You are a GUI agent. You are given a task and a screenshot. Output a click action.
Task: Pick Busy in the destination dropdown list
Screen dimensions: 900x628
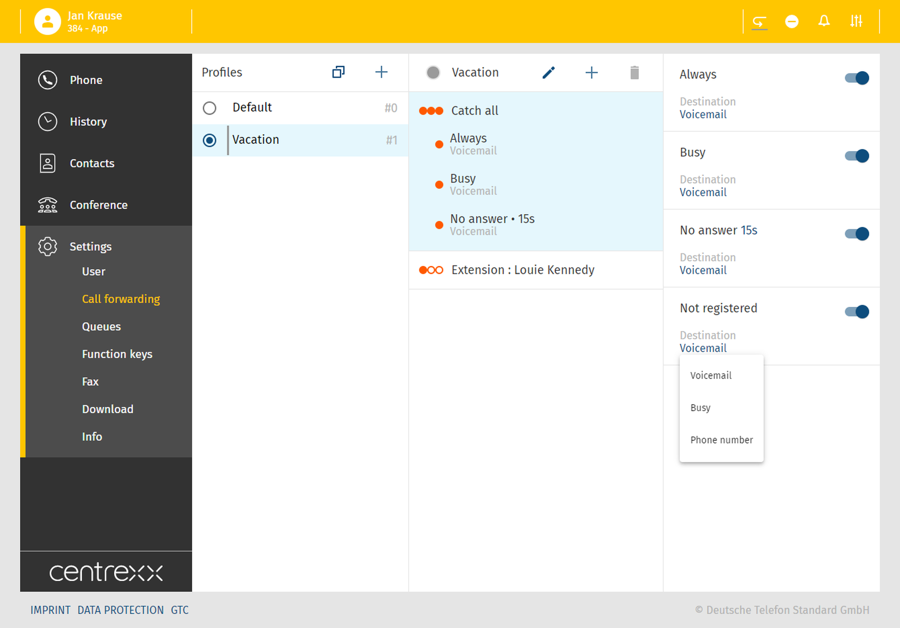tap(700, 408)
